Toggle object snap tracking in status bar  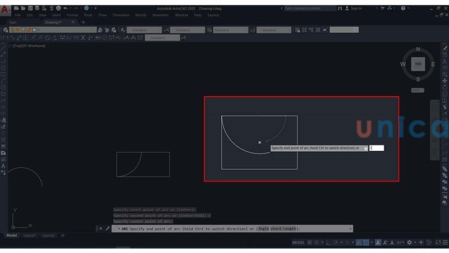pos(359,242)
